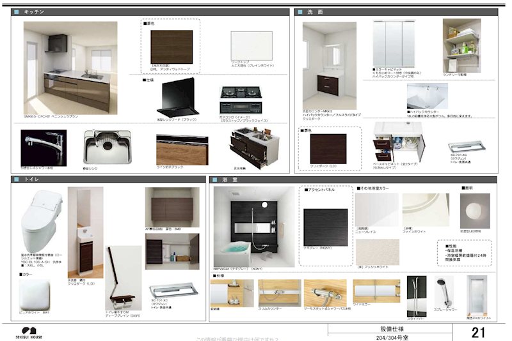Select the white toilet product image
Viewport: 512px width, 341px height.
point(42,222)
